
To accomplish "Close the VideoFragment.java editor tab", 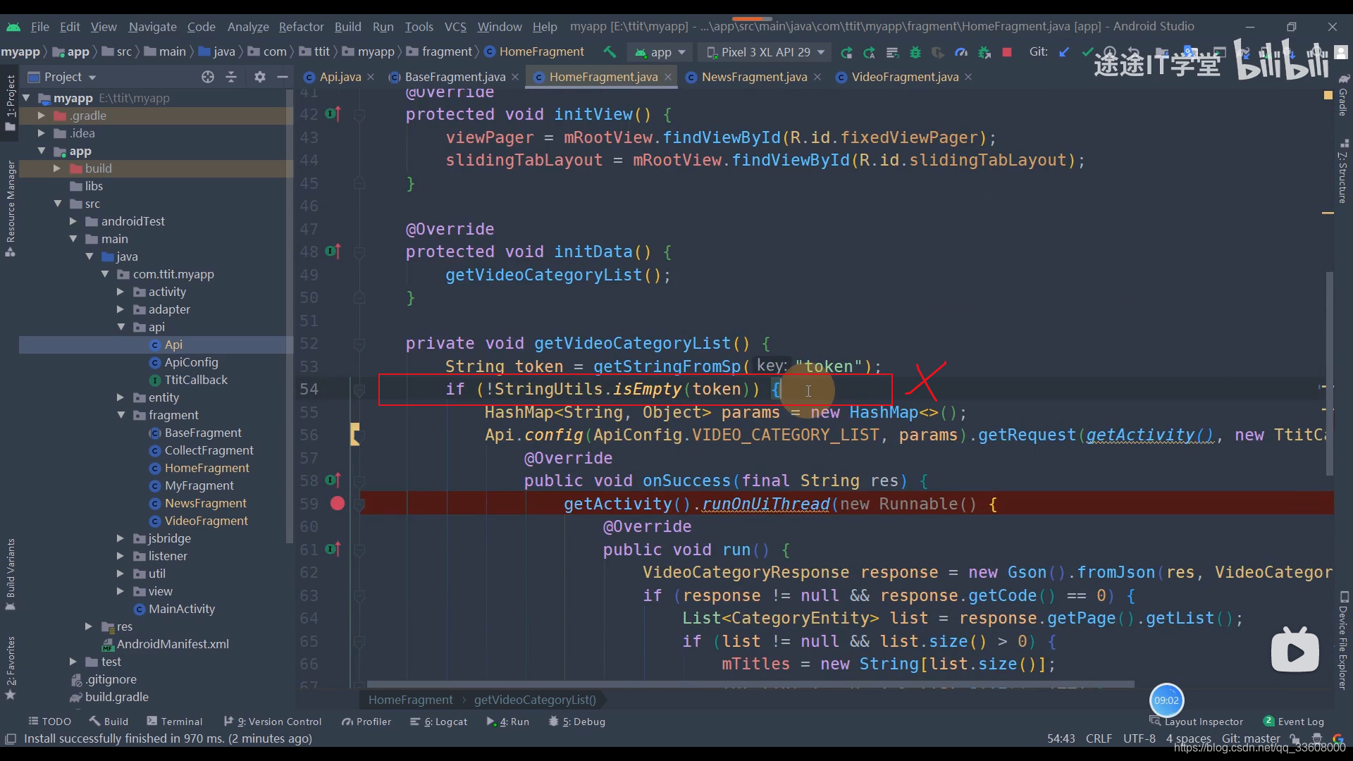I will click(x=968, y=77).
